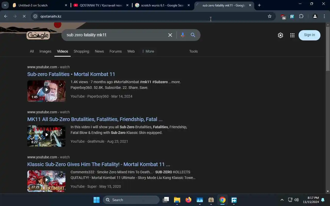Open the Windows Start menu
Viewport: 330px width, 206px height.
point(96,200)
